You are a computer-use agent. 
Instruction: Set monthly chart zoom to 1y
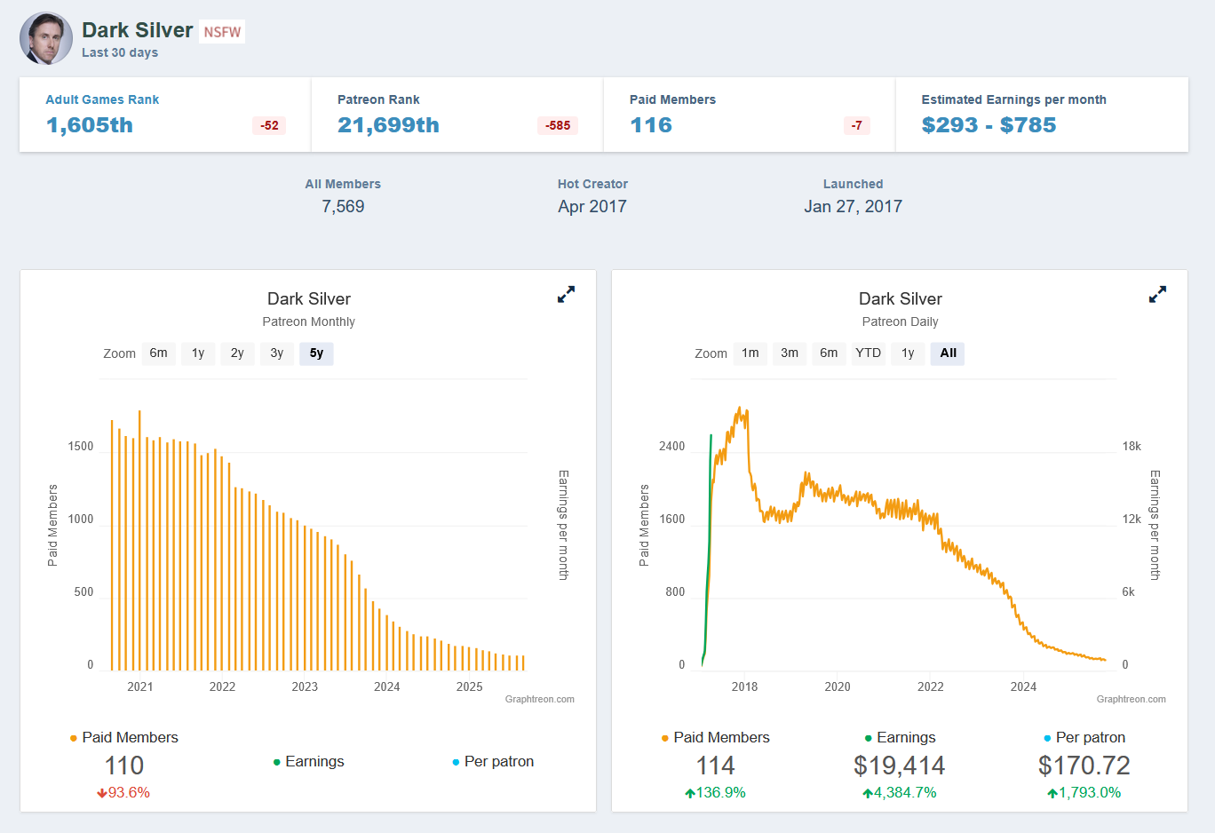[198, 353]
